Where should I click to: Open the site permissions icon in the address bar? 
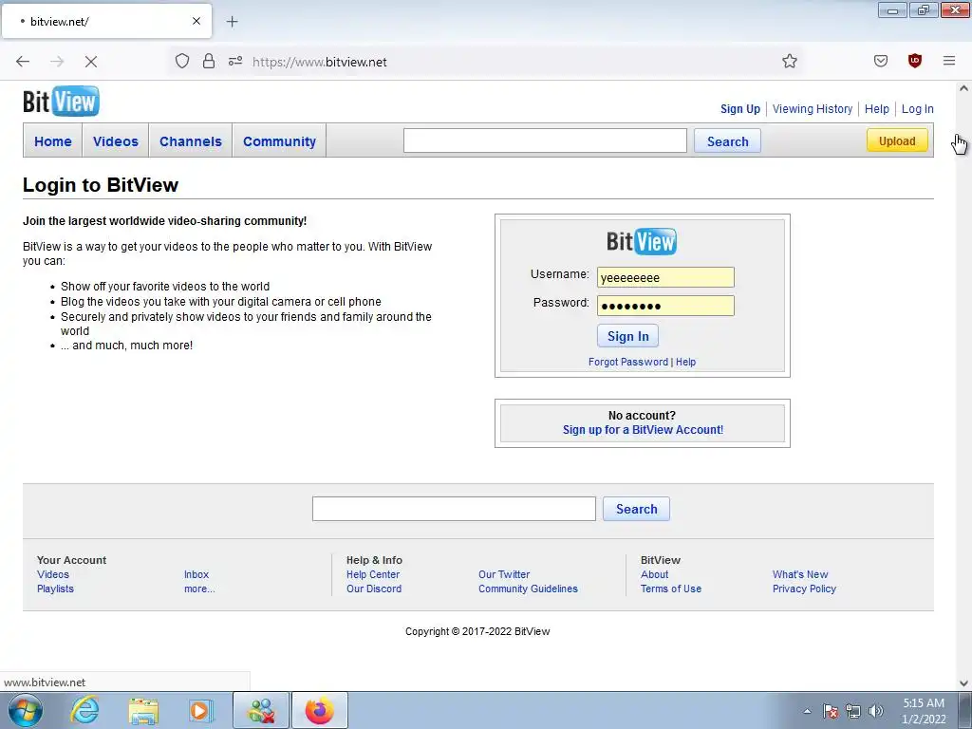point(235,62)
